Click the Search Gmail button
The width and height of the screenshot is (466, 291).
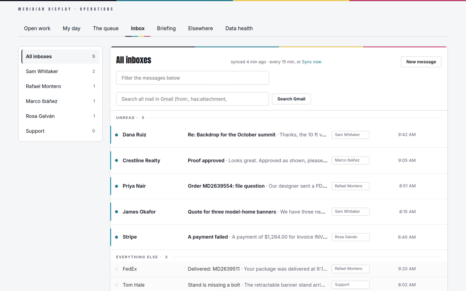tap(291, 99)
